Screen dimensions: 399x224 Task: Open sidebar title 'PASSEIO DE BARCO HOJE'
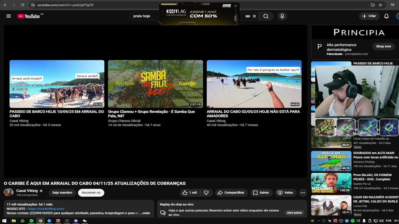coord(373,63)
